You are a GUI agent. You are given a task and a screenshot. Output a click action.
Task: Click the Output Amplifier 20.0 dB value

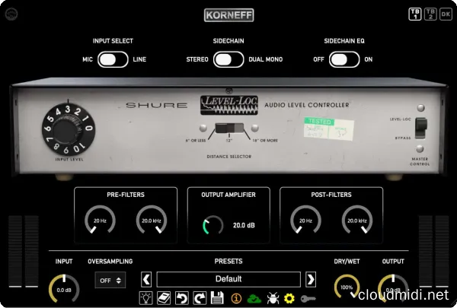click(244, 225)
